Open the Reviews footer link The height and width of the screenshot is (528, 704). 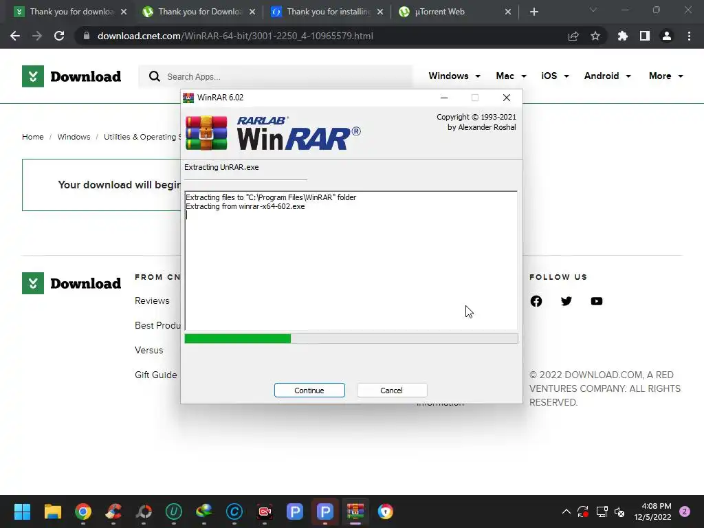152,301
